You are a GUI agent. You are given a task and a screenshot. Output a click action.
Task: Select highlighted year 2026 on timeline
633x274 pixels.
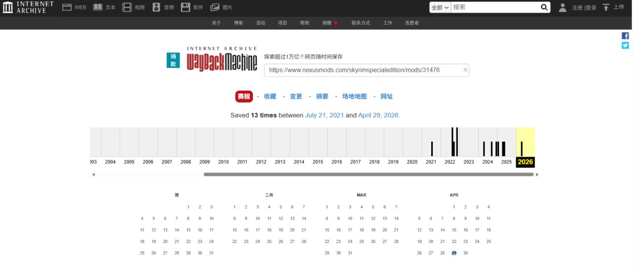(x=525, y=162)
